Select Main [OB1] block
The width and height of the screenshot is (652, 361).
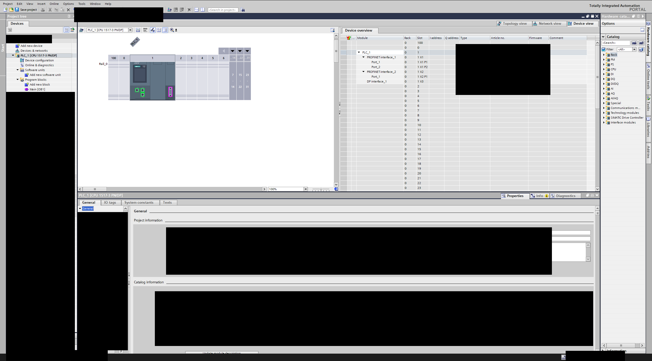pyautogui.click(x=37, y=89)
